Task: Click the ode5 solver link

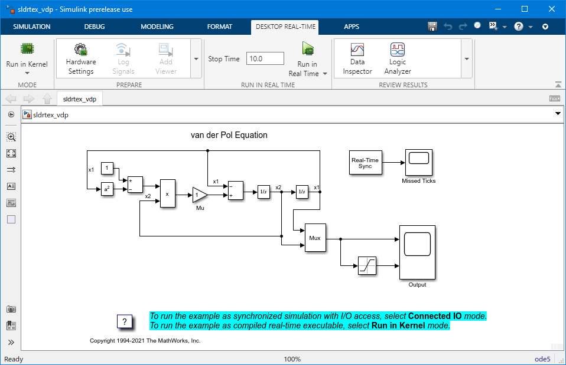Action: (542, 359)
